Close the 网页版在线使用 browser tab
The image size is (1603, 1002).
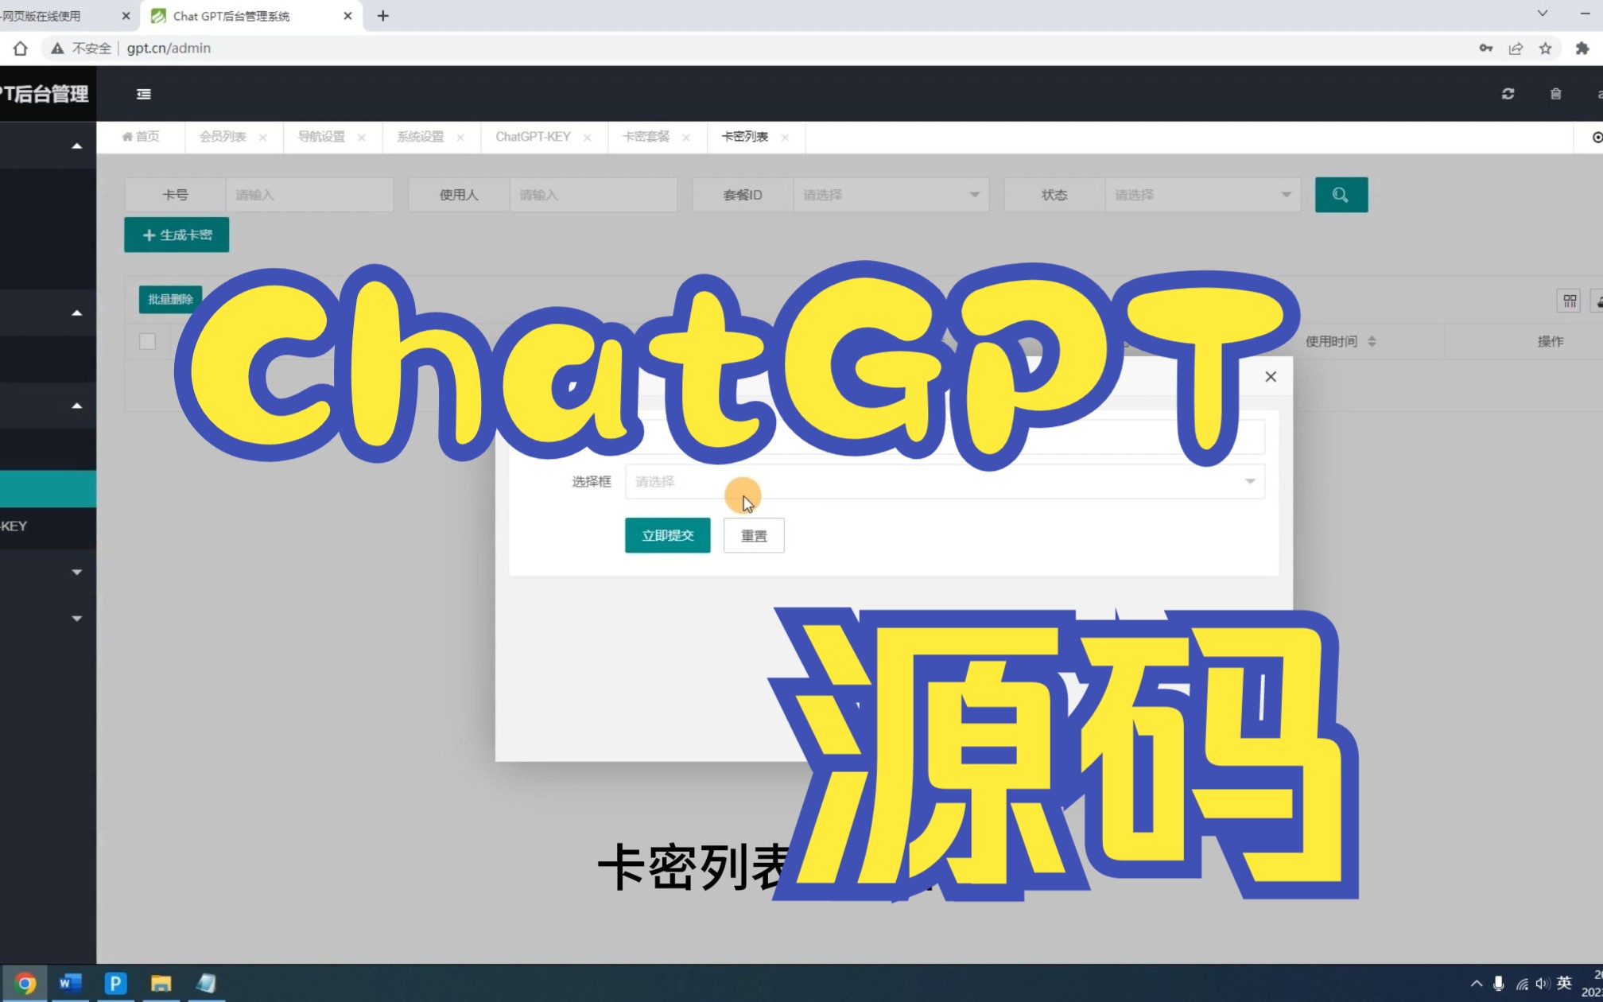click(x=126, y=16)
